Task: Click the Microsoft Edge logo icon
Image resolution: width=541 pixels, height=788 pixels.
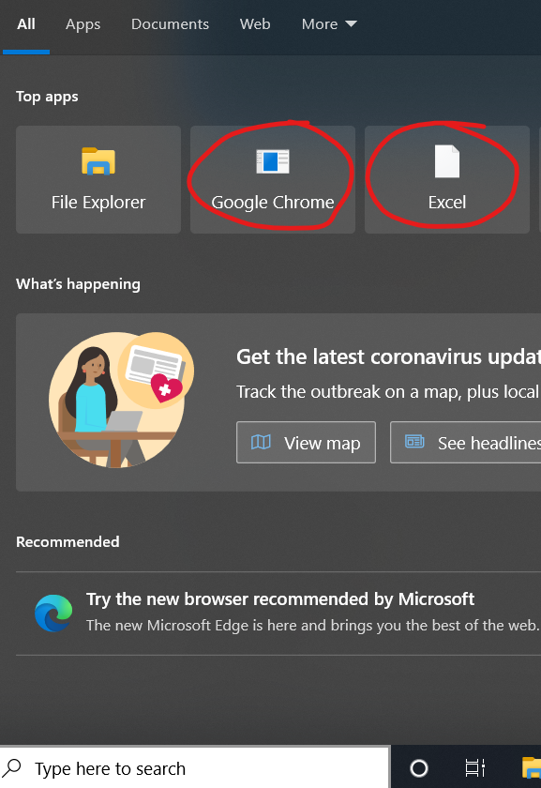Action: point(53,614)
